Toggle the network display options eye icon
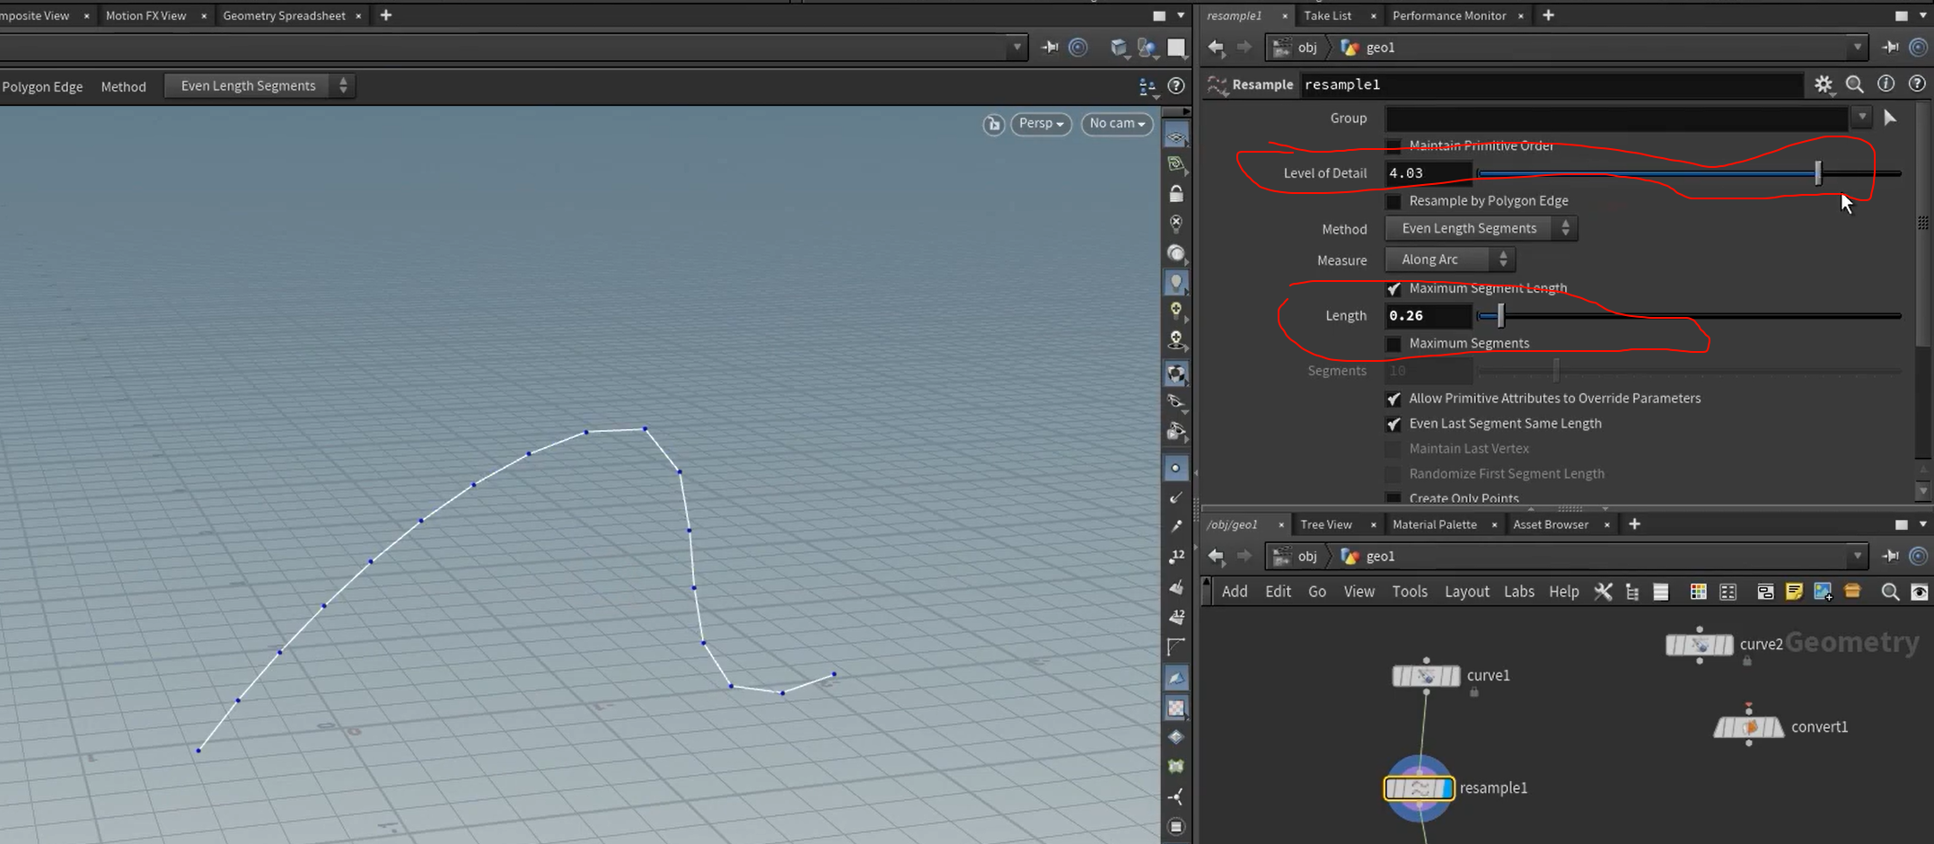 click(x=1920, y=592)
